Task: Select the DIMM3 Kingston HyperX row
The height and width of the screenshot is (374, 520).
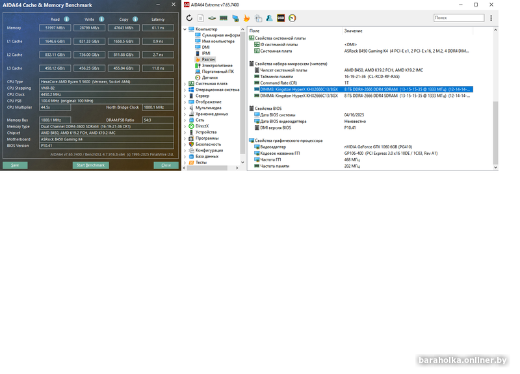Action: (363, 89)
